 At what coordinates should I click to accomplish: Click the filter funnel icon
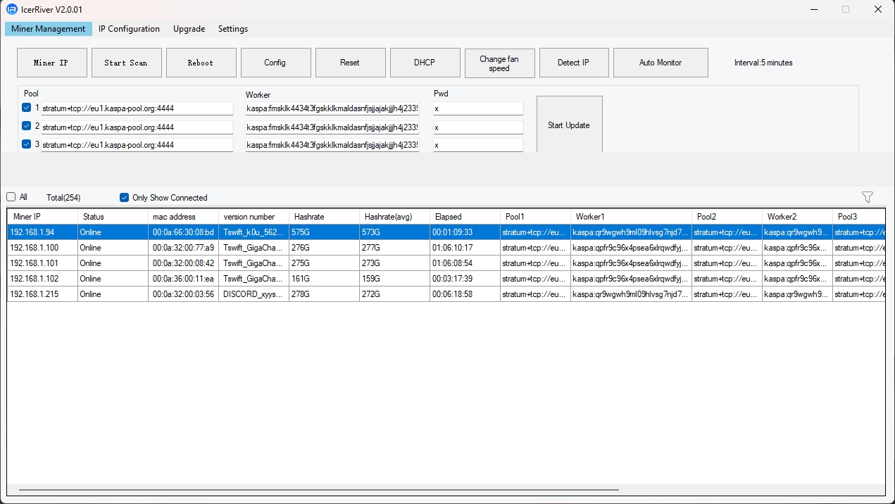click(867, 198)
